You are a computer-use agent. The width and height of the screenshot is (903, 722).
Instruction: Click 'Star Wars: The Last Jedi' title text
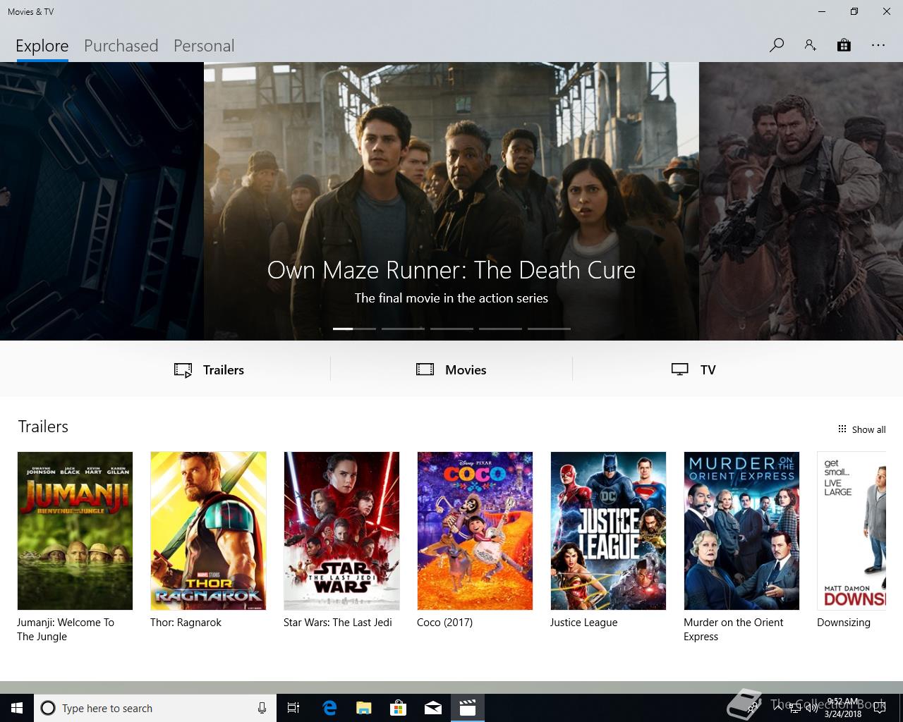tap(337, 623)
